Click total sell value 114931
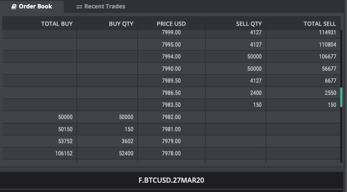This screenshot has height=192, width=347. 327,33
